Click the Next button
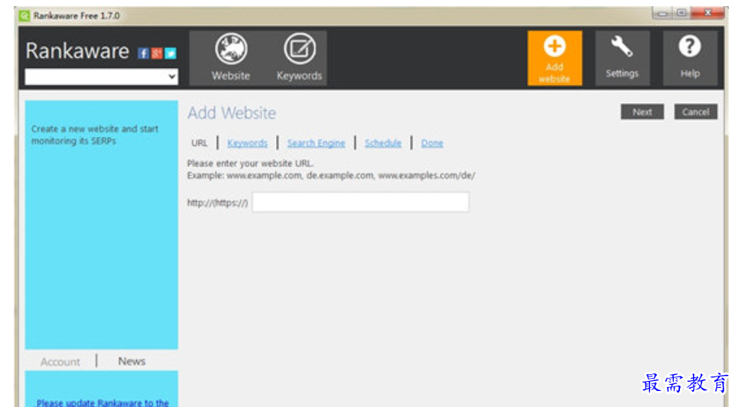The image size is (735, 407). (642, 111)
